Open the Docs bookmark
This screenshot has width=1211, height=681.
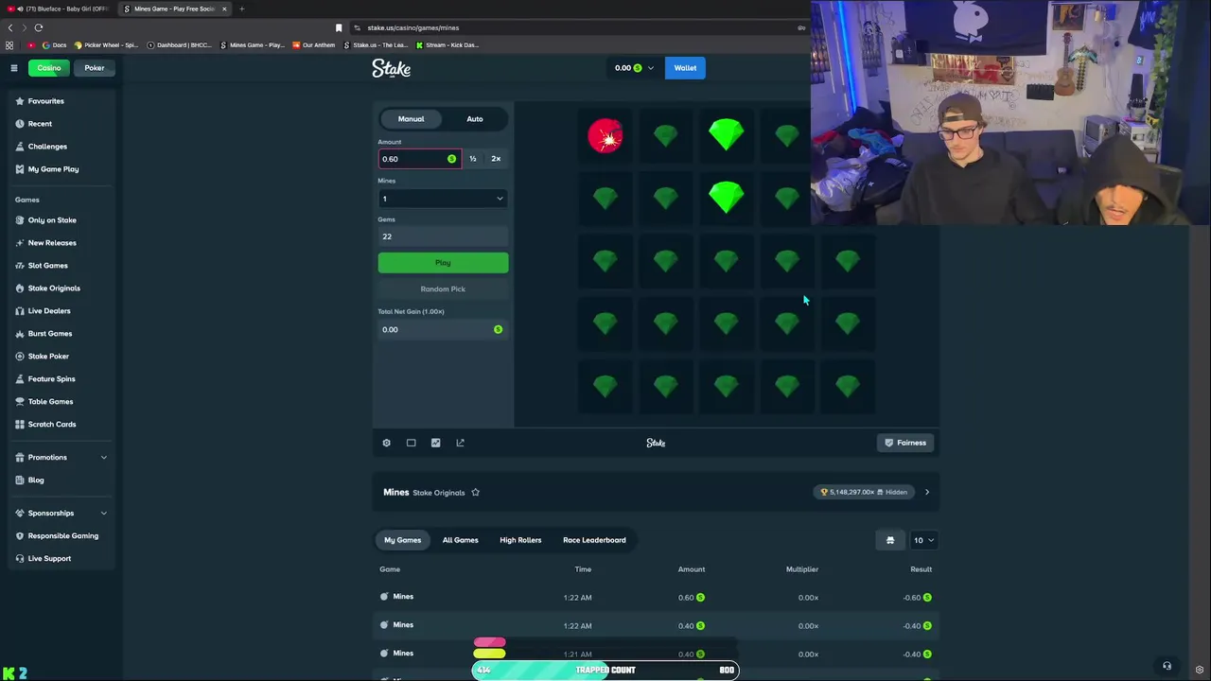click(54, 44)
